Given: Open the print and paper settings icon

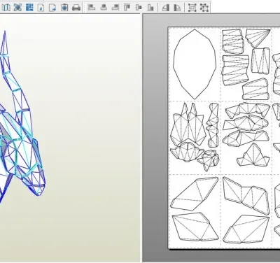Looking at the screenshot, I should [x=64, y=8].
